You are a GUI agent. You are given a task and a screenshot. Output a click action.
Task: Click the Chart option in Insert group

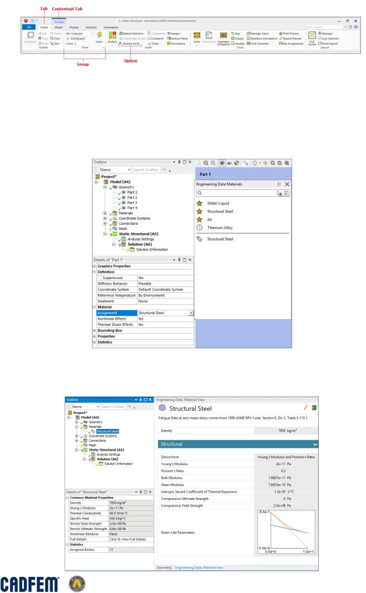point(153,44)
